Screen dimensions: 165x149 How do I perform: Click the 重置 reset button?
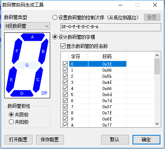(152, 17)
